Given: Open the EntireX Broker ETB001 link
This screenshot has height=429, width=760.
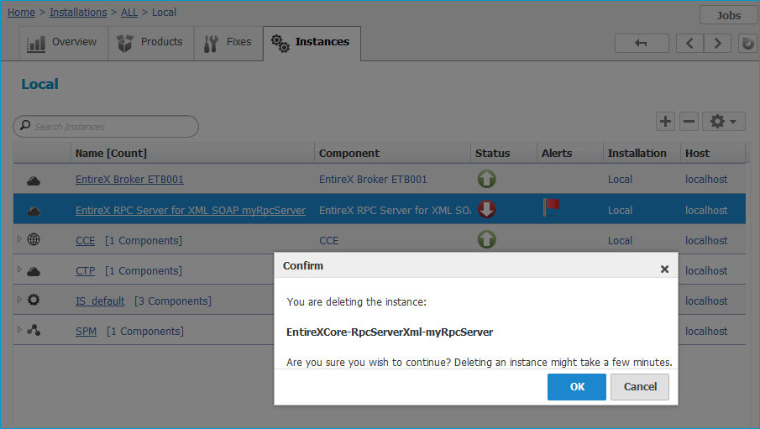Looking at the screenshot, I should coord(129,180).
